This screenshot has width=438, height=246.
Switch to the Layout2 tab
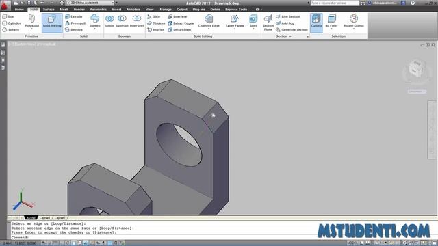(60, 218)
